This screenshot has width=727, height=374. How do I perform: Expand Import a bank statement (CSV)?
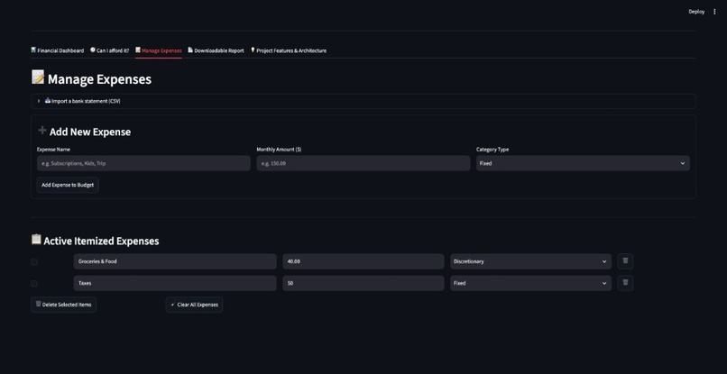pos(363,101)
